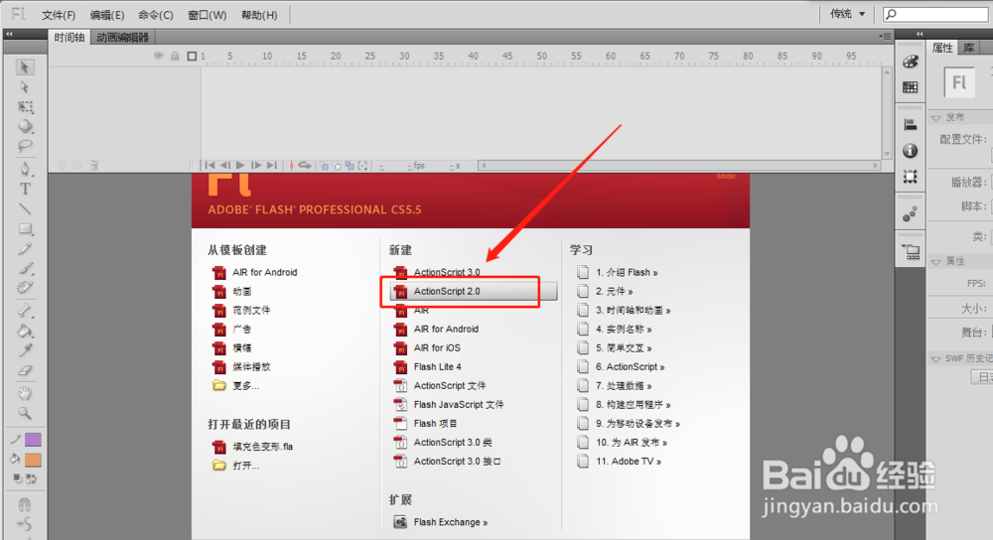Click the purple stroke color swatch

coord(33,440)
